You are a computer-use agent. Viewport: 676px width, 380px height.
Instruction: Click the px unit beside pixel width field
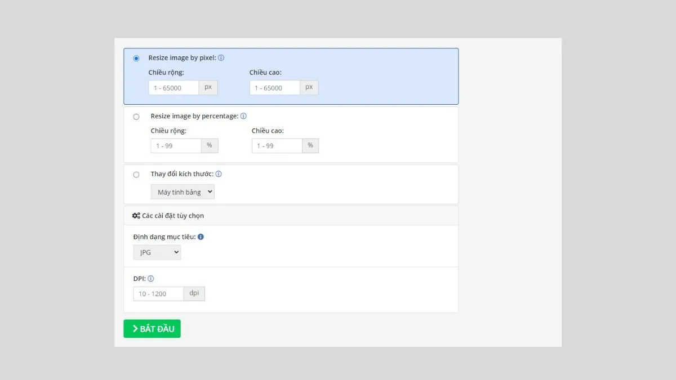(x=208, y=88)
